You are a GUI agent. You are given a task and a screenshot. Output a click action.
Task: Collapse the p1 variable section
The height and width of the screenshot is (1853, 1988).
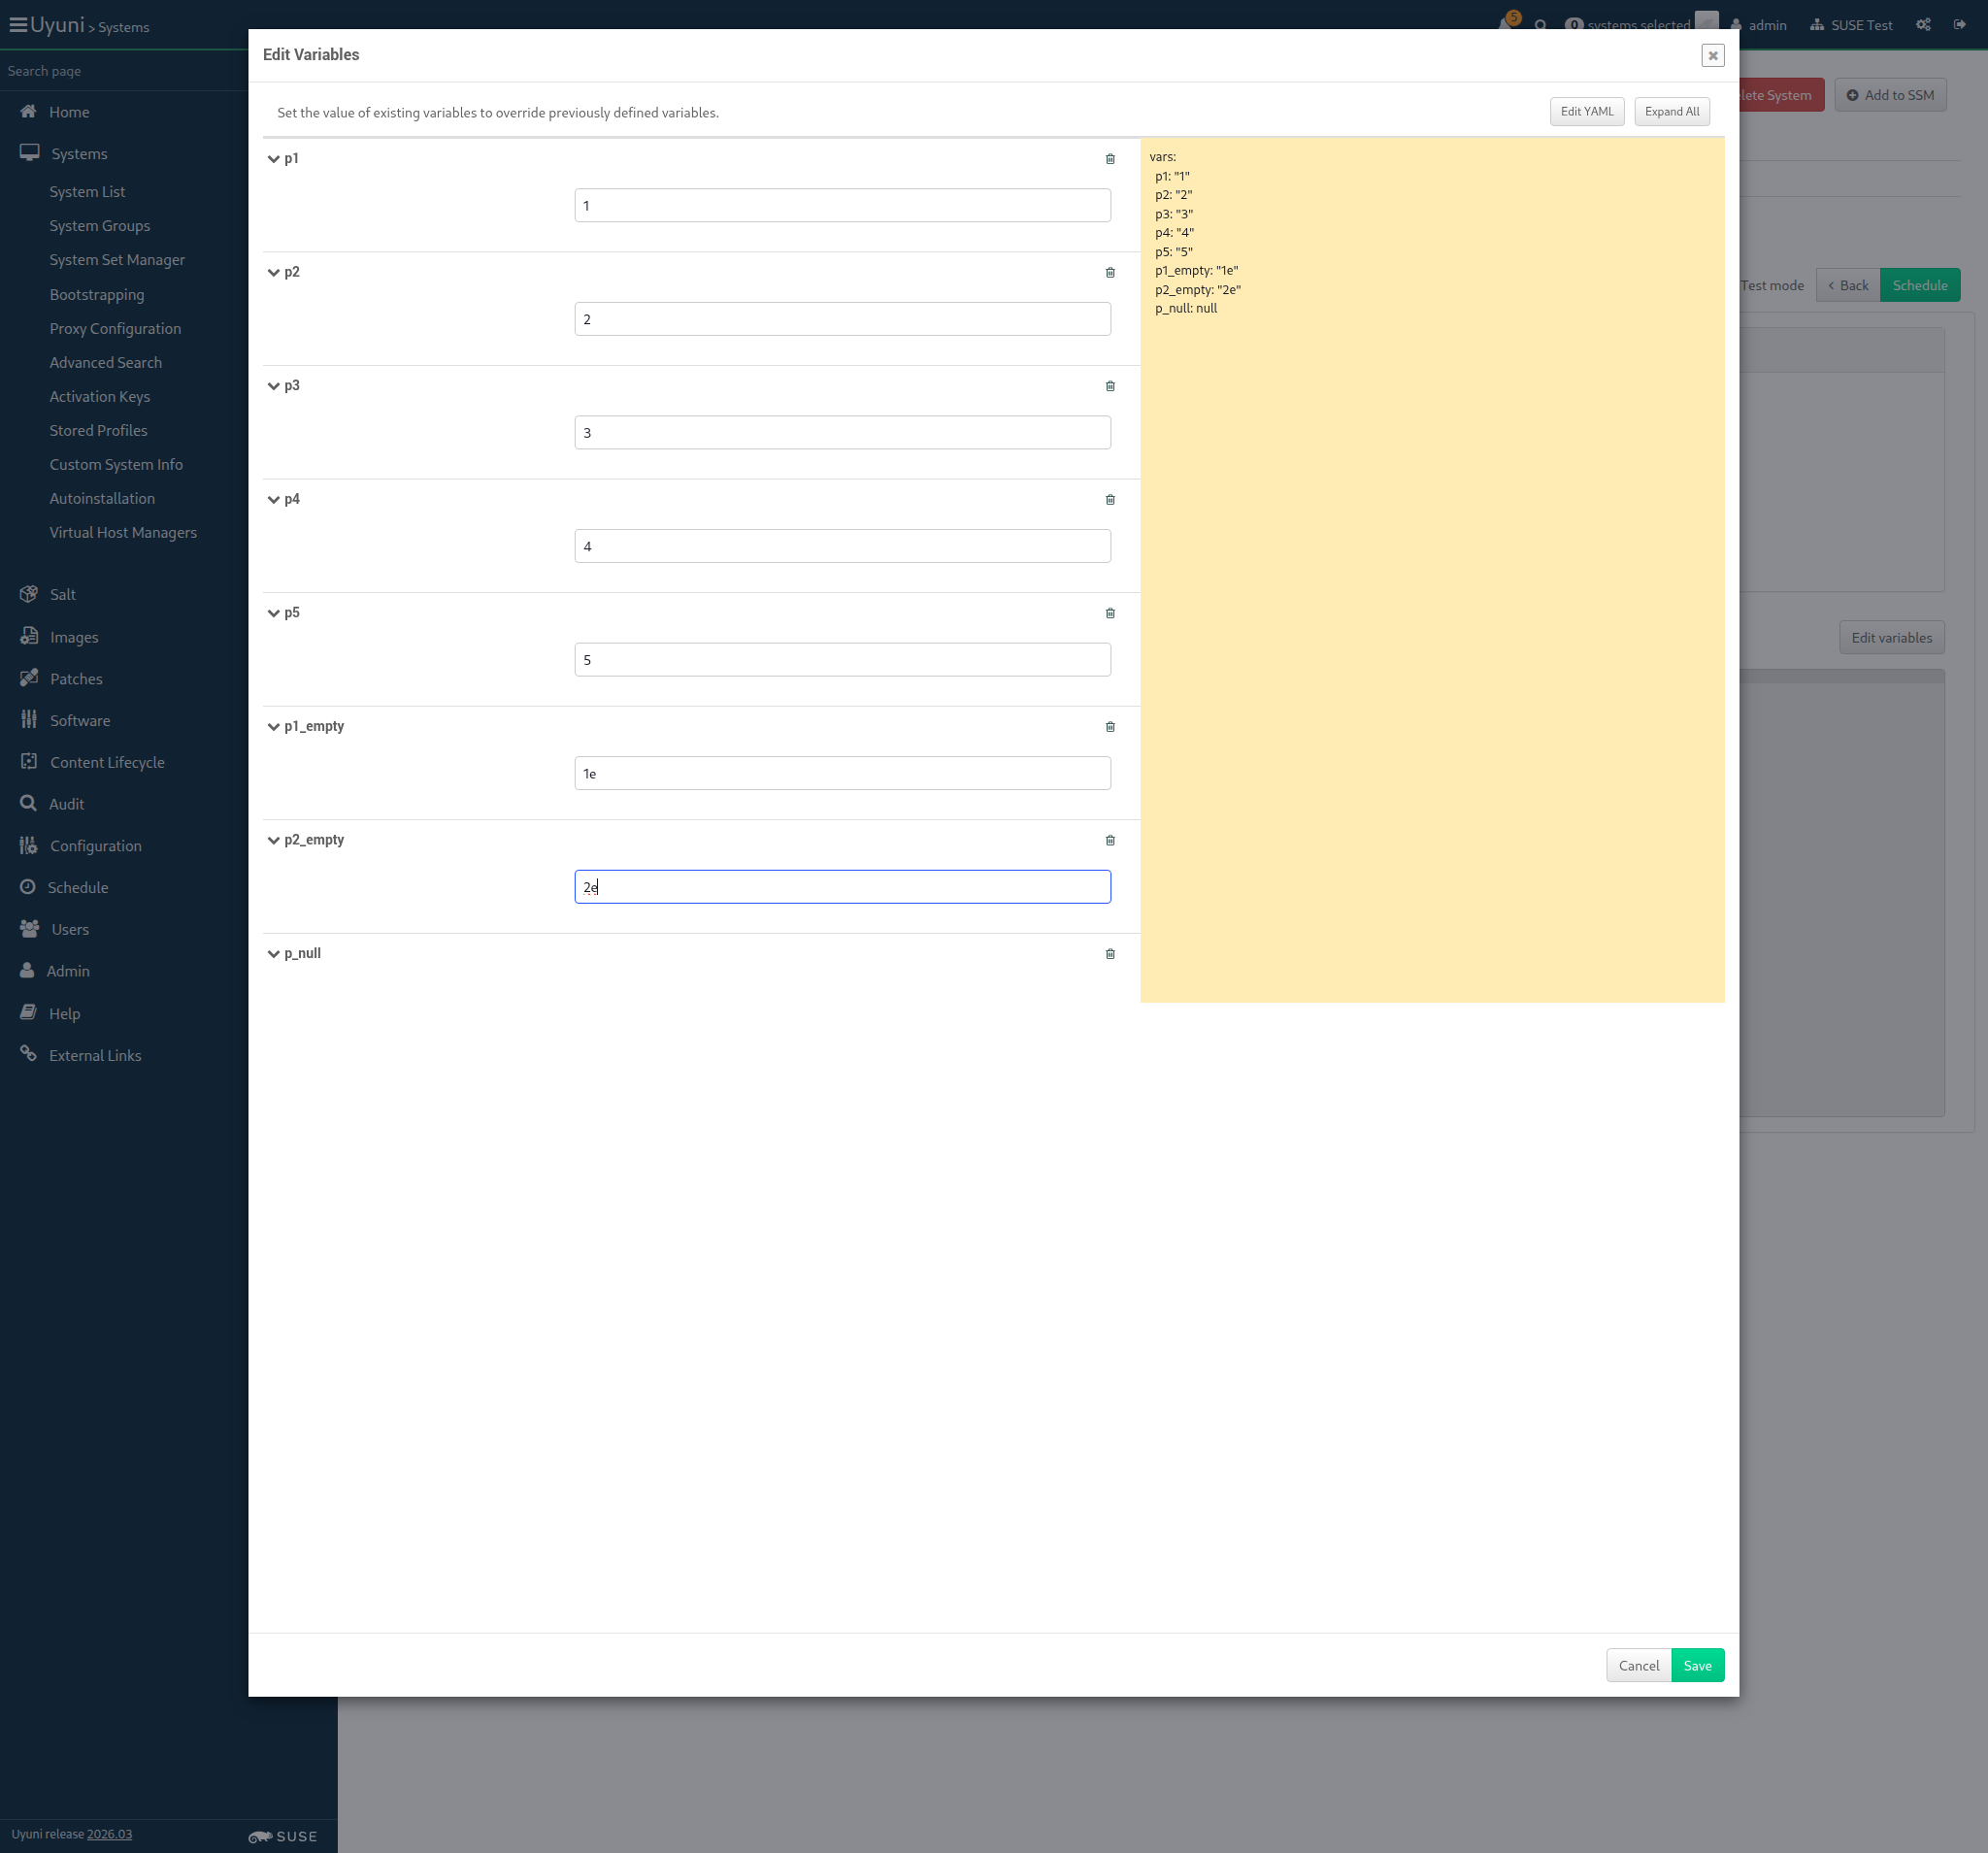(x=273, y=159)
